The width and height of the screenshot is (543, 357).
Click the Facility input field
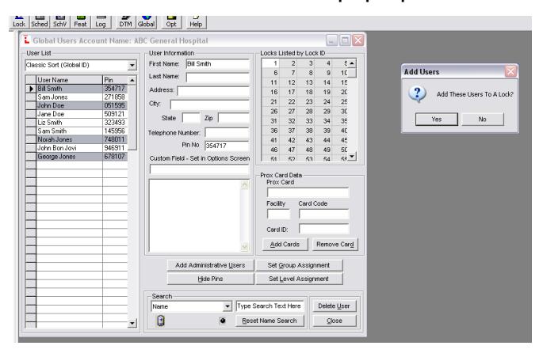(279, 215)
